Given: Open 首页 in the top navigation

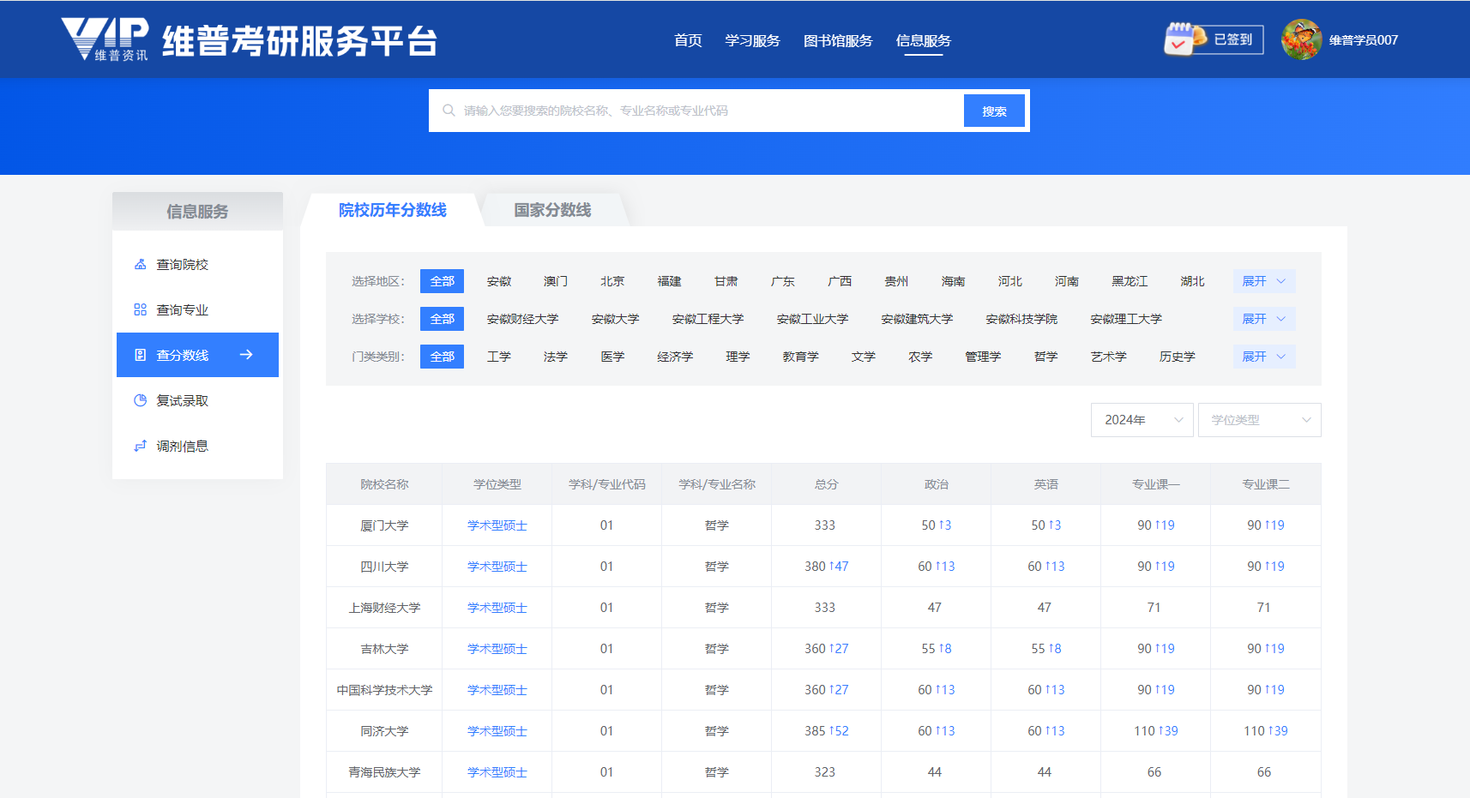Looking at the screenshot, I should tap(688, 40).
